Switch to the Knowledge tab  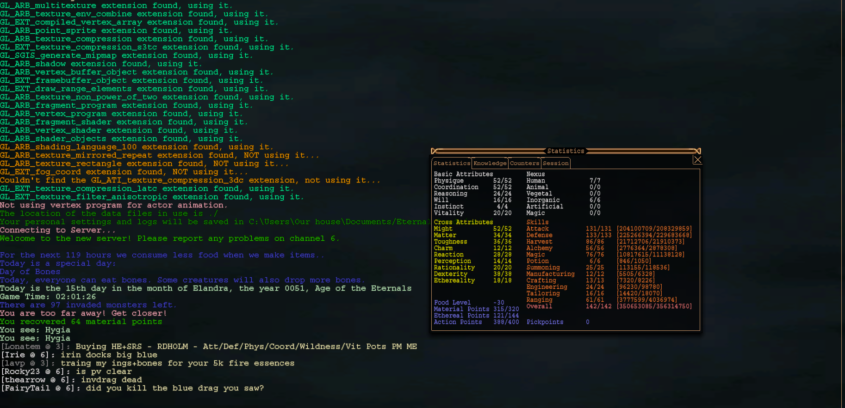(x=490, y=163)
